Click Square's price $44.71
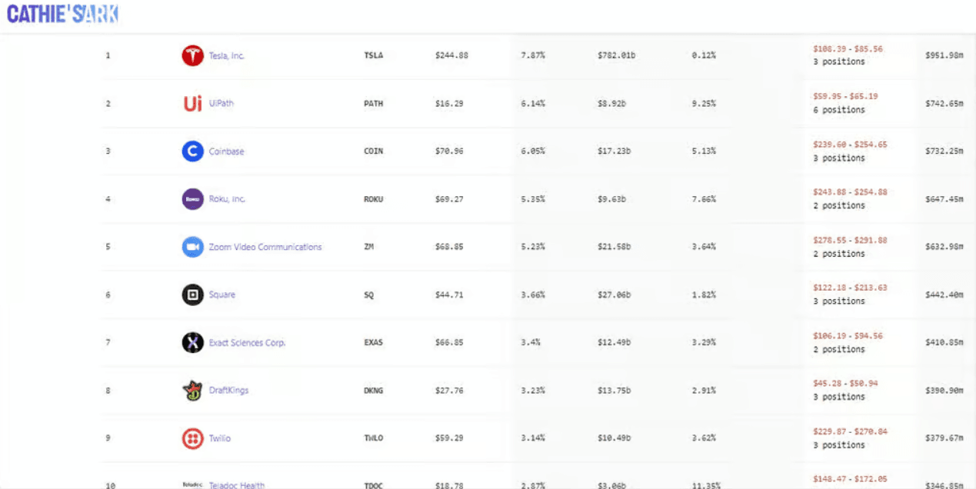The width and height of the screenshot is (976, 489). [x=448, y=295]
